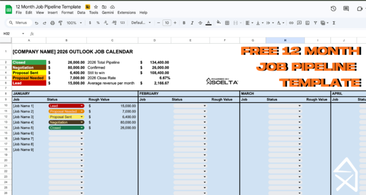Screen dimensions: 366x195
Task: Create a filter
Action: [315, 23]
